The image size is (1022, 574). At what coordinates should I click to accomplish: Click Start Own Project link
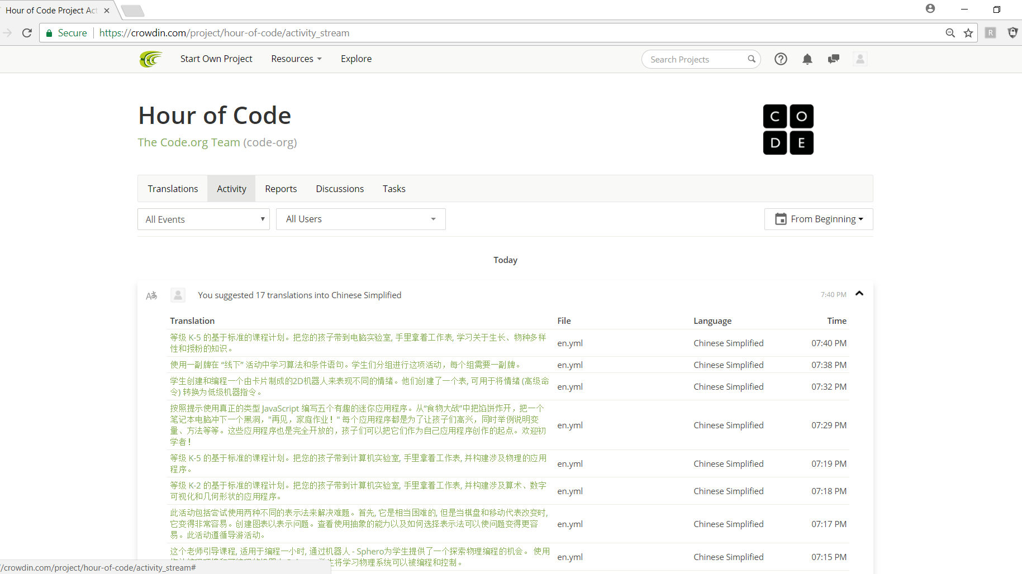(x=216, y=59)
